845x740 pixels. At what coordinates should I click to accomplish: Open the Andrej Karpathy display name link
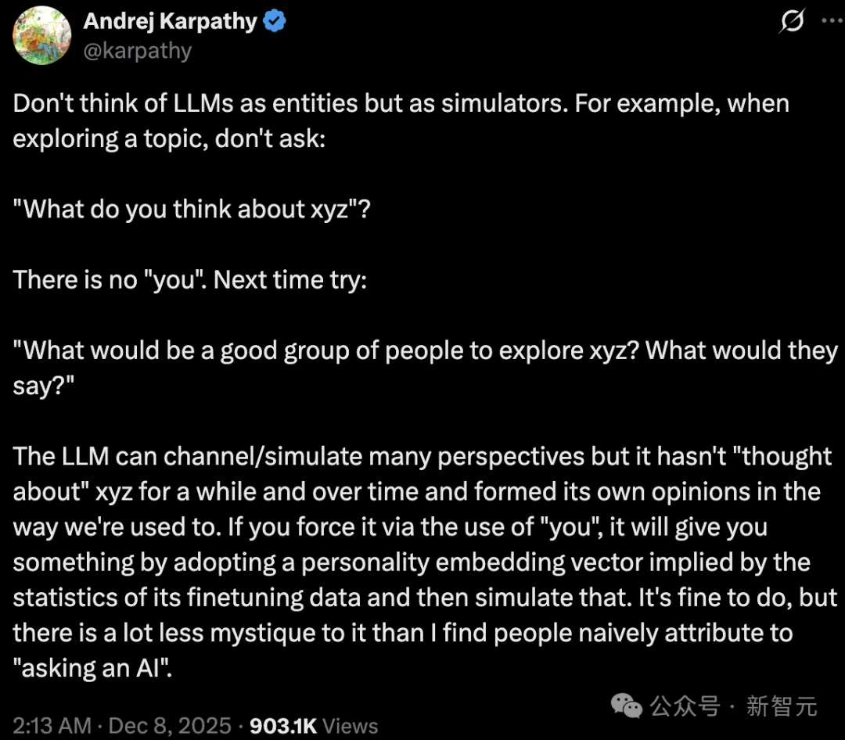pos(170,22)
